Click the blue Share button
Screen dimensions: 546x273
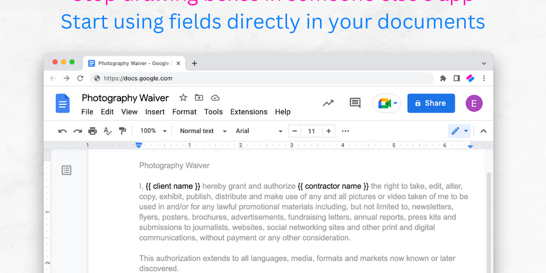pos(431,103)
